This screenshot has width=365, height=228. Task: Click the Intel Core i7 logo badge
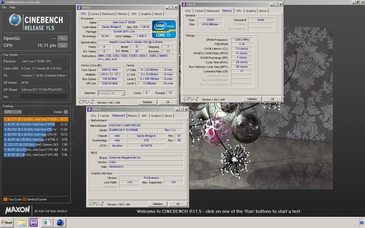164,29
